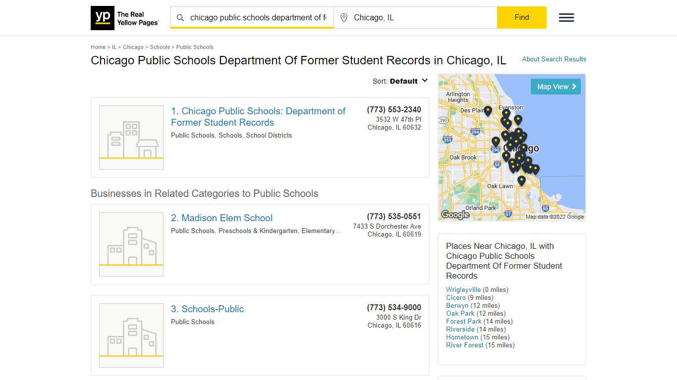
Task: Open Berwyn nearby place link
Action: click(457, 305)
